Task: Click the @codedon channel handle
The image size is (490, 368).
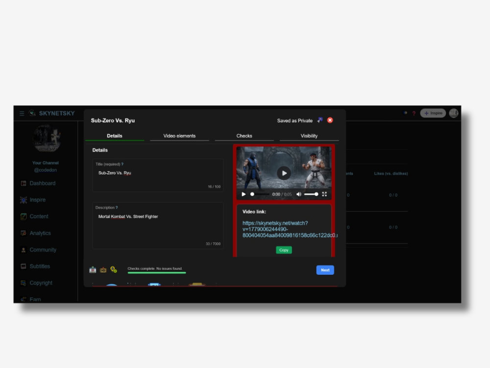Action: pyautogui.click(x=45, y=170)
